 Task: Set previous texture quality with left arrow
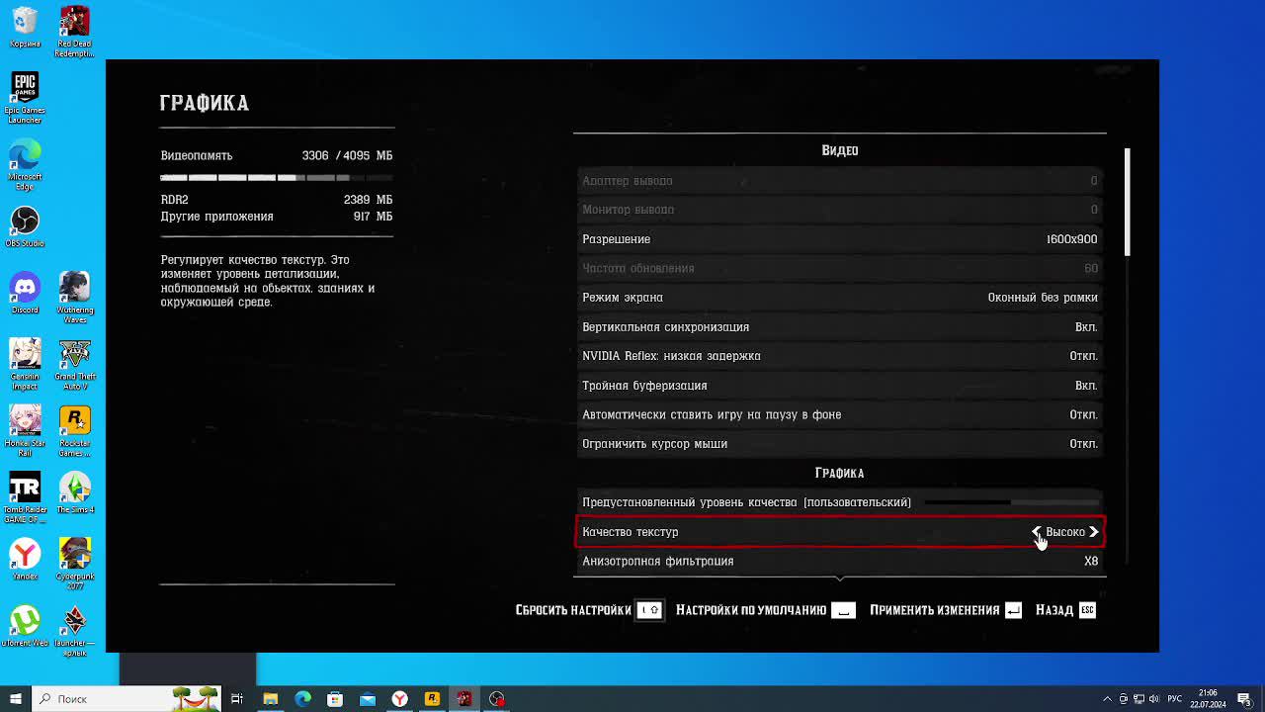pyautogui.click(x=1037, y=532)
